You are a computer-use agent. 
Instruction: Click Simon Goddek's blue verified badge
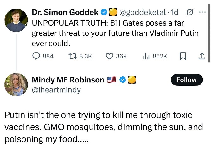click(104, 12)
